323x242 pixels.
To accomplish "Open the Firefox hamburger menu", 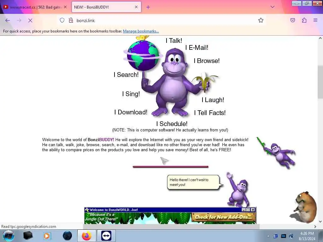I will (315, 20).
